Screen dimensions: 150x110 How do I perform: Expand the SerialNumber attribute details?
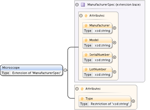pyautogui.click(x=114, y=57)
